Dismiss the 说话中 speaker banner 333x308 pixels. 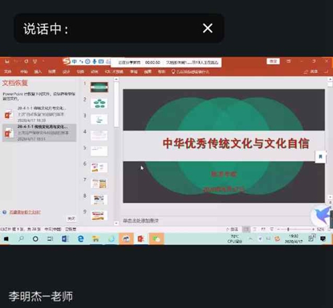point(208,28)
